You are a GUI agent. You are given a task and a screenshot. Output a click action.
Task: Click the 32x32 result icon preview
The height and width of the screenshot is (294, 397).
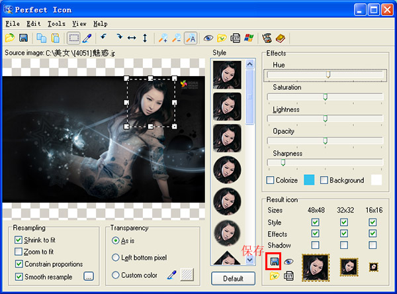point(349,267)
